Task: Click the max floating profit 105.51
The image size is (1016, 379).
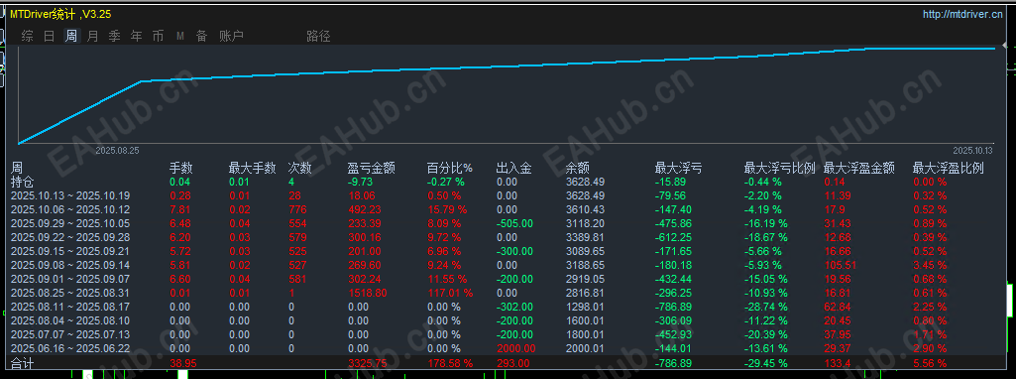Action: (841, 265)
